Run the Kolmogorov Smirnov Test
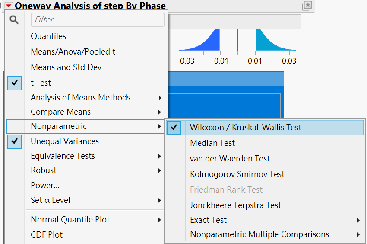This screenshot has width=367, height=244. point(237,174)
